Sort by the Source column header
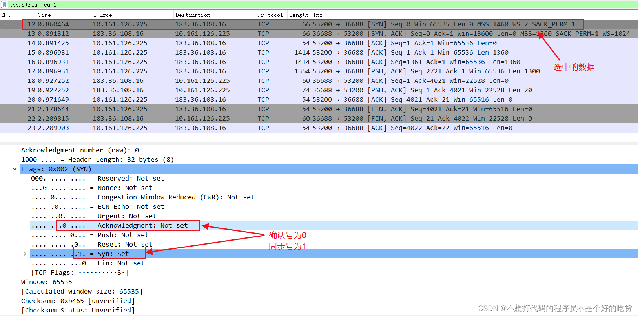The height and width of the screenshot is (316, 638). pyautogui.click(x=132, y=15)
